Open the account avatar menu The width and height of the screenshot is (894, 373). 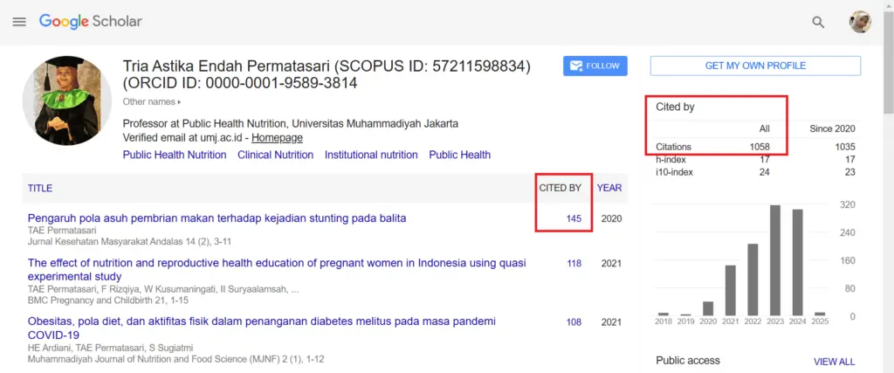coord(860,22)
